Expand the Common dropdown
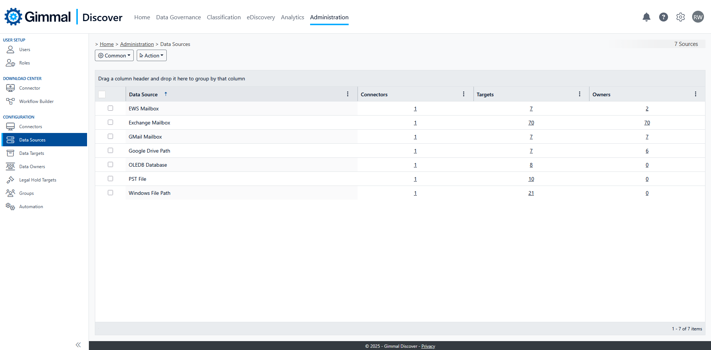Viewport: 711px width, 350px height. pos(114,56)
